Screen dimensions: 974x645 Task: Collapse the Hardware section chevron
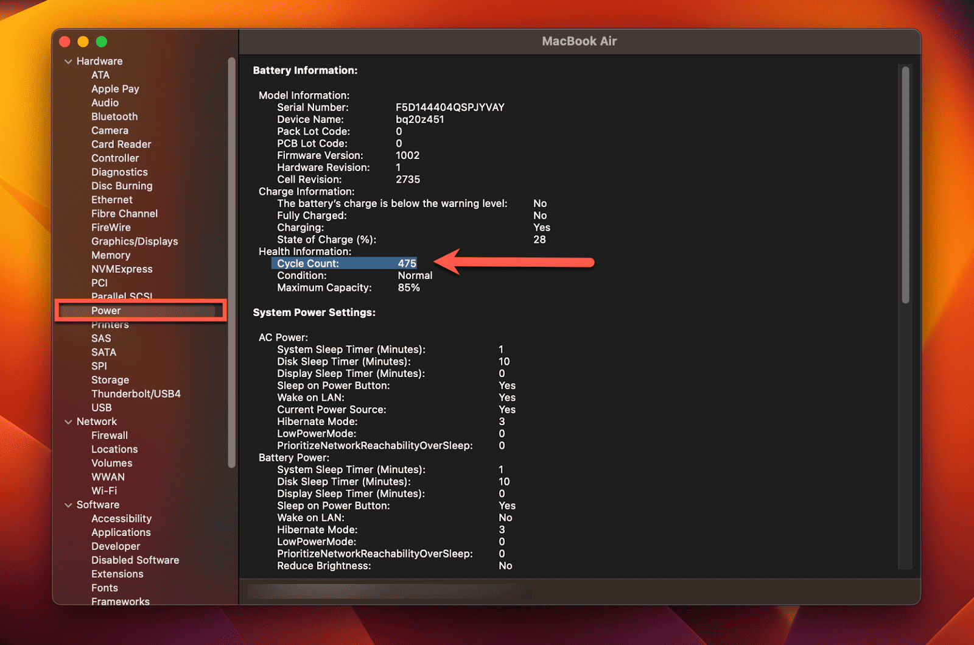[x=68, y=62]
